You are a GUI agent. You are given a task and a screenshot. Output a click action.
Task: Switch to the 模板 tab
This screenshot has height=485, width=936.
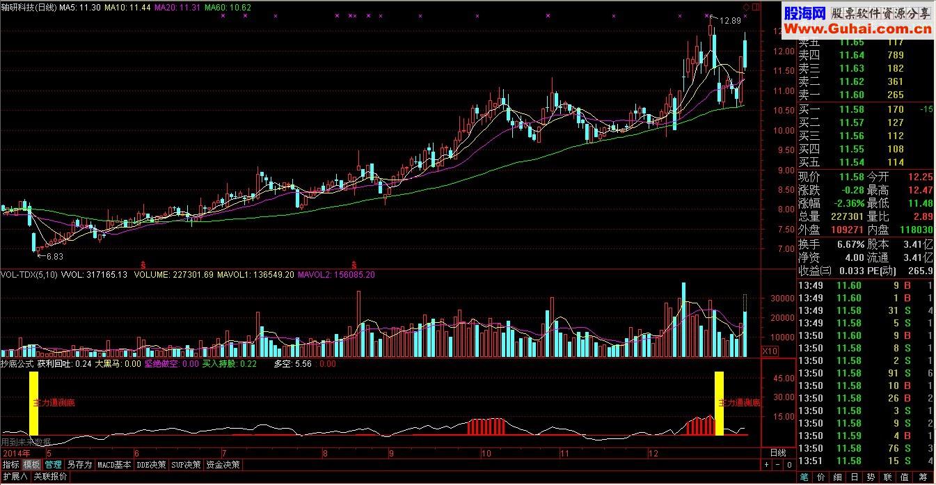pyautogui.click(x=31, y=465)
